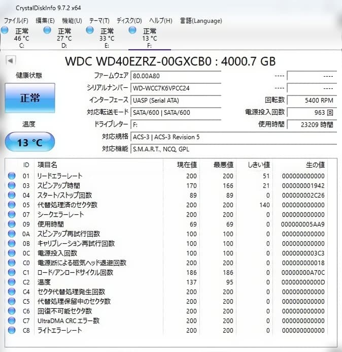Click status icon for row C4 セクタ代替処理発生回数
Image resolution: width=342 pixels, height=352 pixels.
(12, 292)
